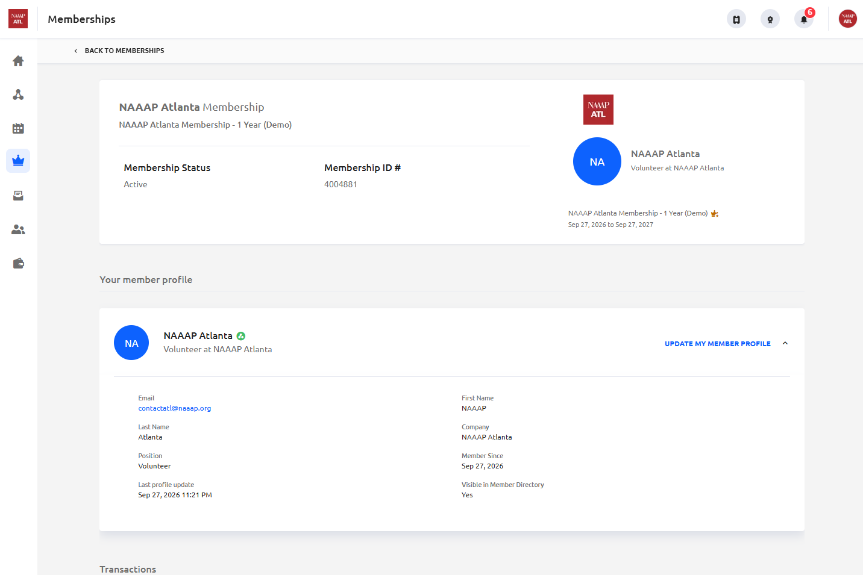Open the wallet icon in sidebar

coord(18,263)
